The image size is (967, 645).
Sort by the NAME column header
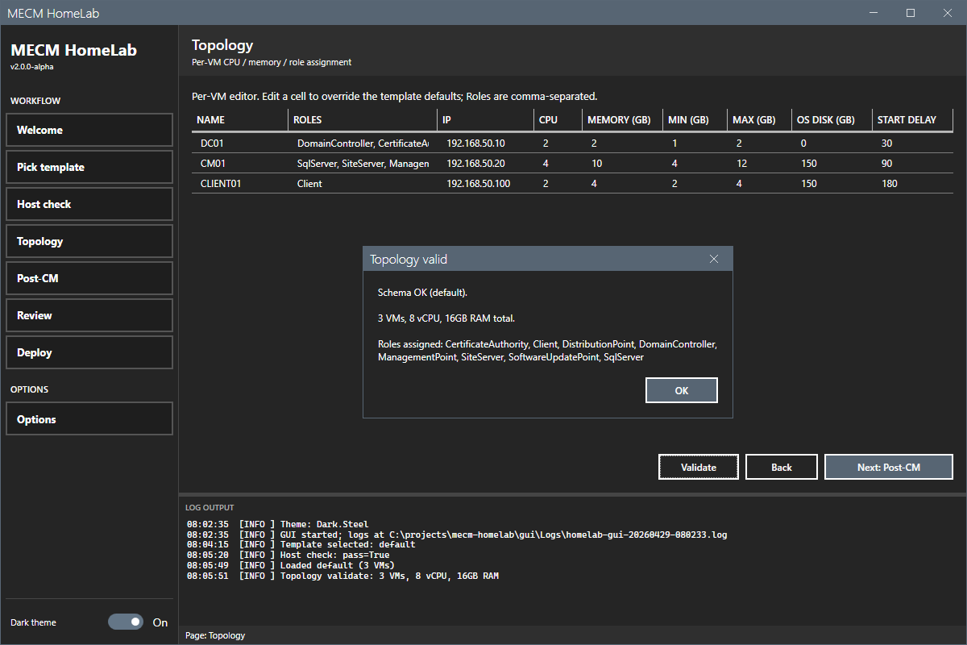(240, 120)
